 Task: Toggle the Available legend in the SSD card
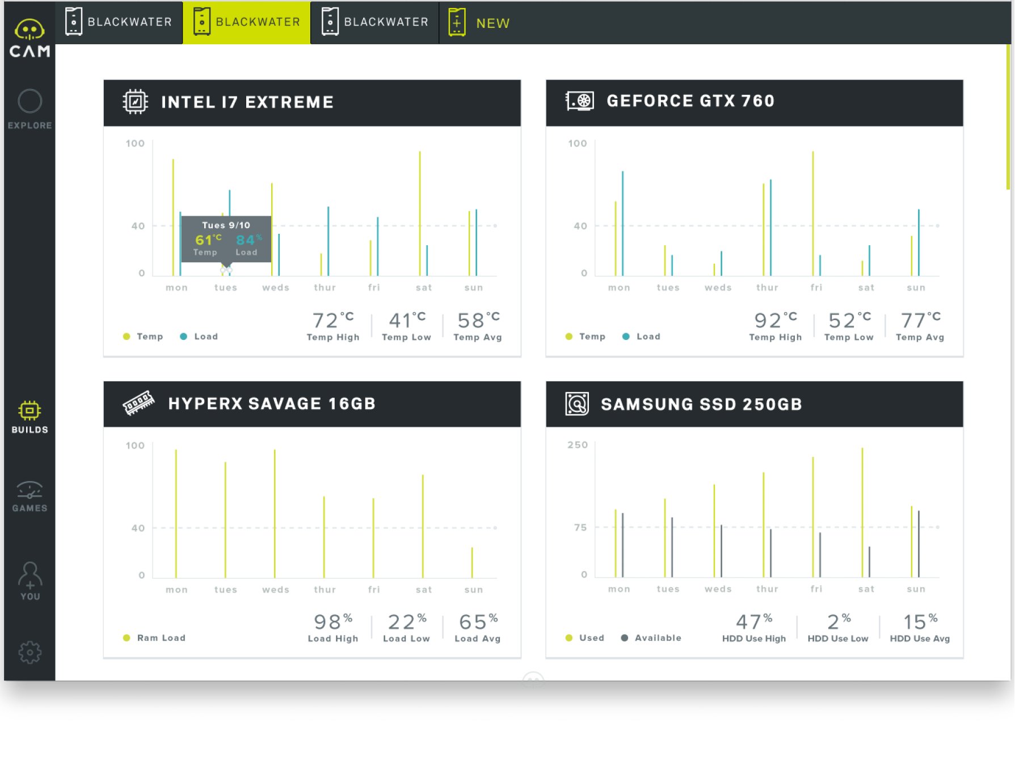point(651,638)
